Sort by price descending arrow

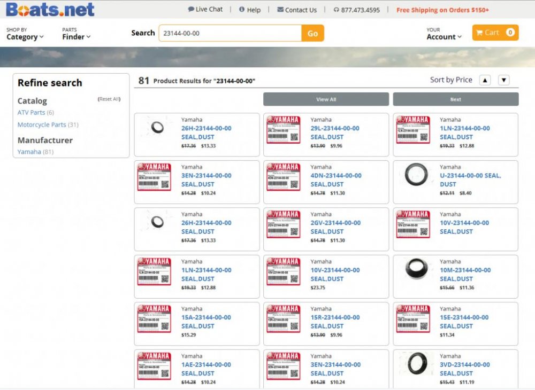[x=503, y=80]
